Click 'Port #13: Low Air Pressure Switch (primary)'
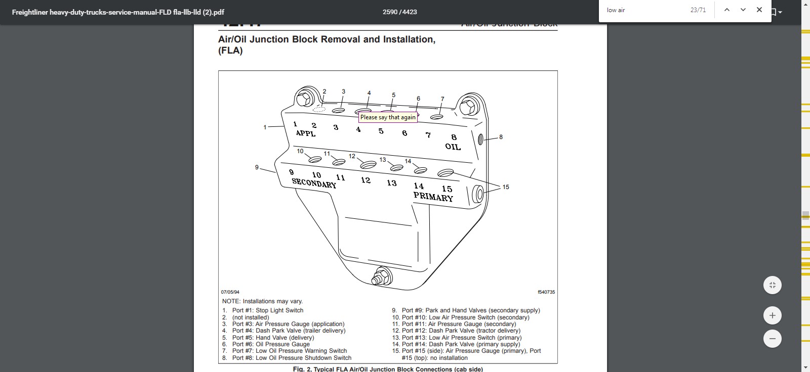810x372 pixels. click(x=461, y=338)
